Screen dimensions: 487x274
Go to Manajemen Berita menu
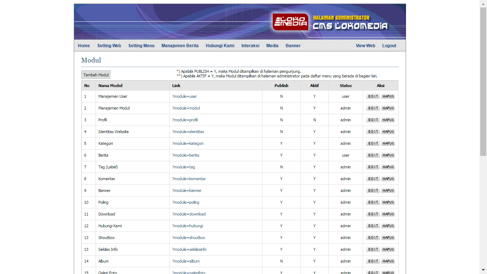180,46
